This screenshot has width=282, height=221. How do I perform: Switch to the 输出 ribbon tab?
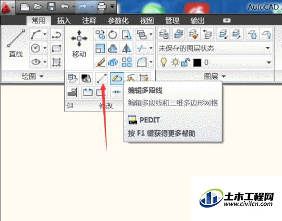[197, 20]
